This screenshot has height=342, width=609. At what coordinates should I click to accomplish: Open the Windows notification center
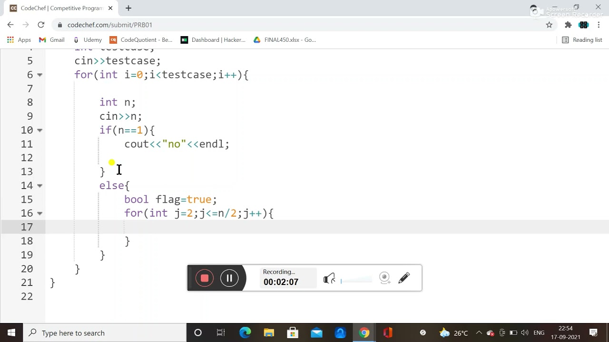pos(594,333)
